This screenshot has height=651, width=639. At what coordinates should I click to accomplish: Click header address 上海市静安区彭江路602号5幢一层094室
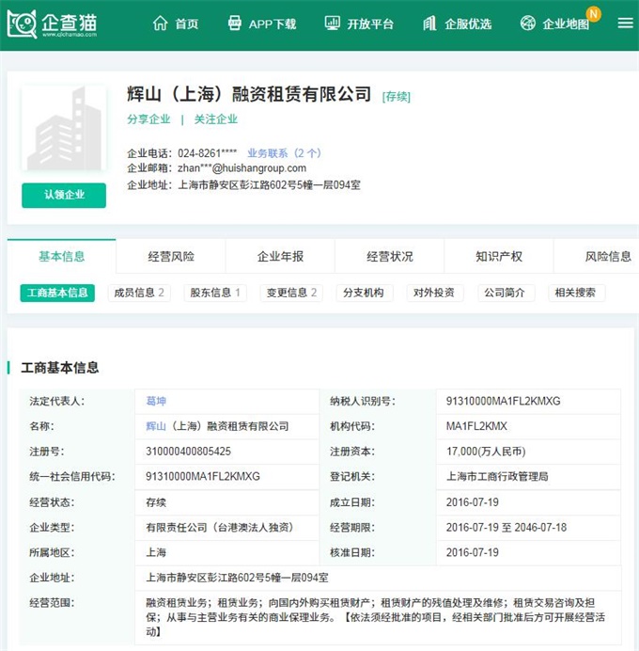pyautogui.click(x=269, y=184)
